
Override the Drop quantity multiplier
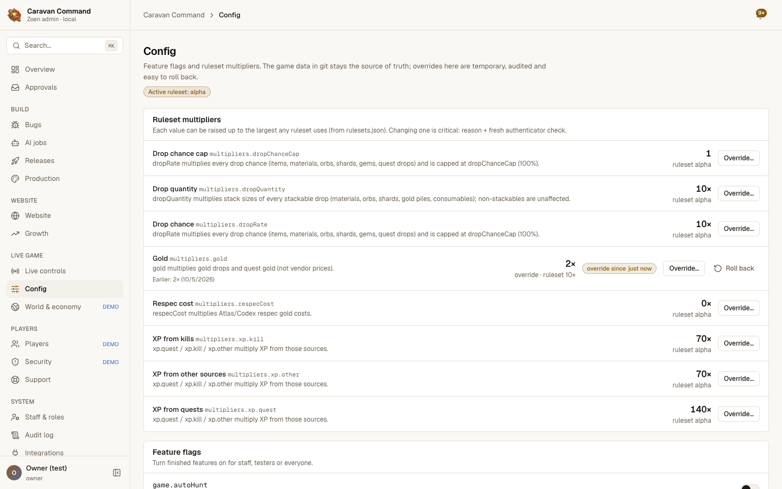point(739,193)
